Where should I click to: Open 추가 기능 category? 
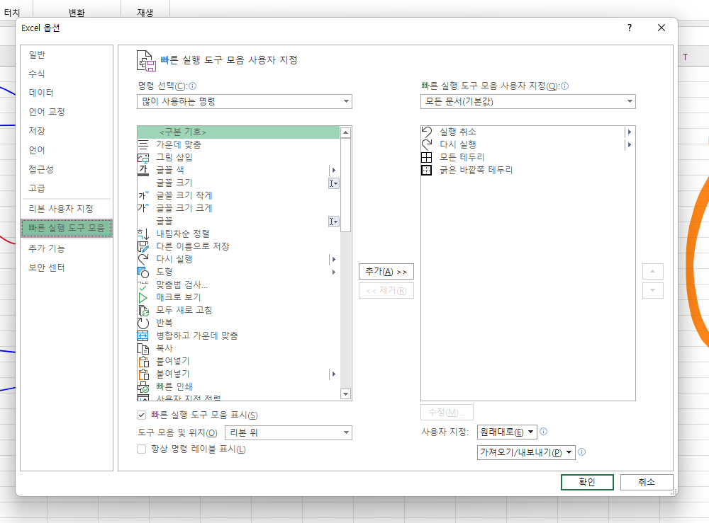coord(47,248)
